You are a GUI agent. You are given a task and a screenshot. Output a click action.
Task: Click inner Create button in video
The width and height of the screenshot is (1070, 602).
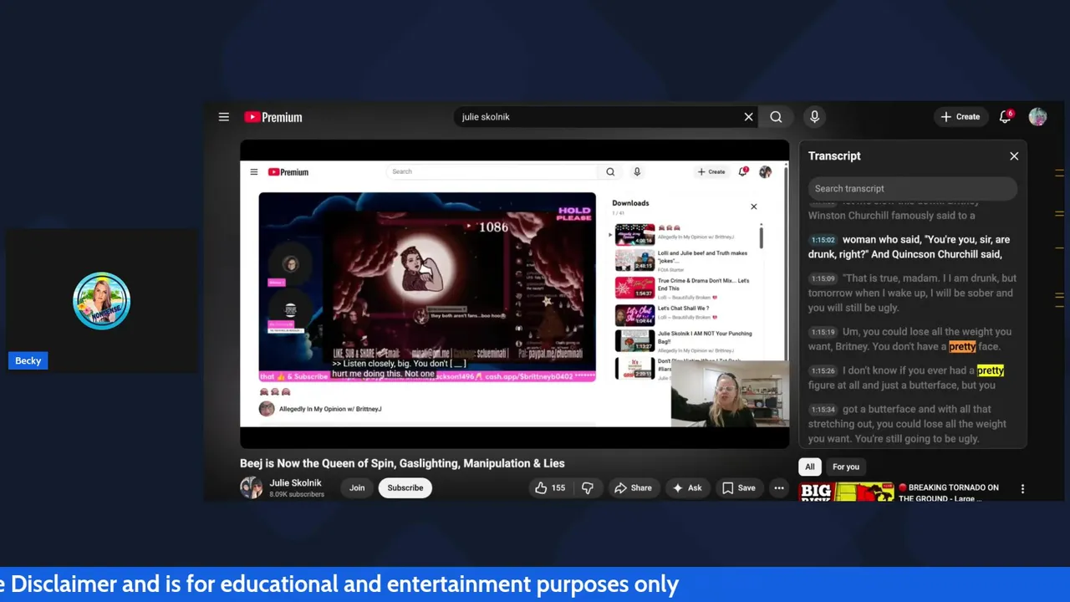coord(711,172)
